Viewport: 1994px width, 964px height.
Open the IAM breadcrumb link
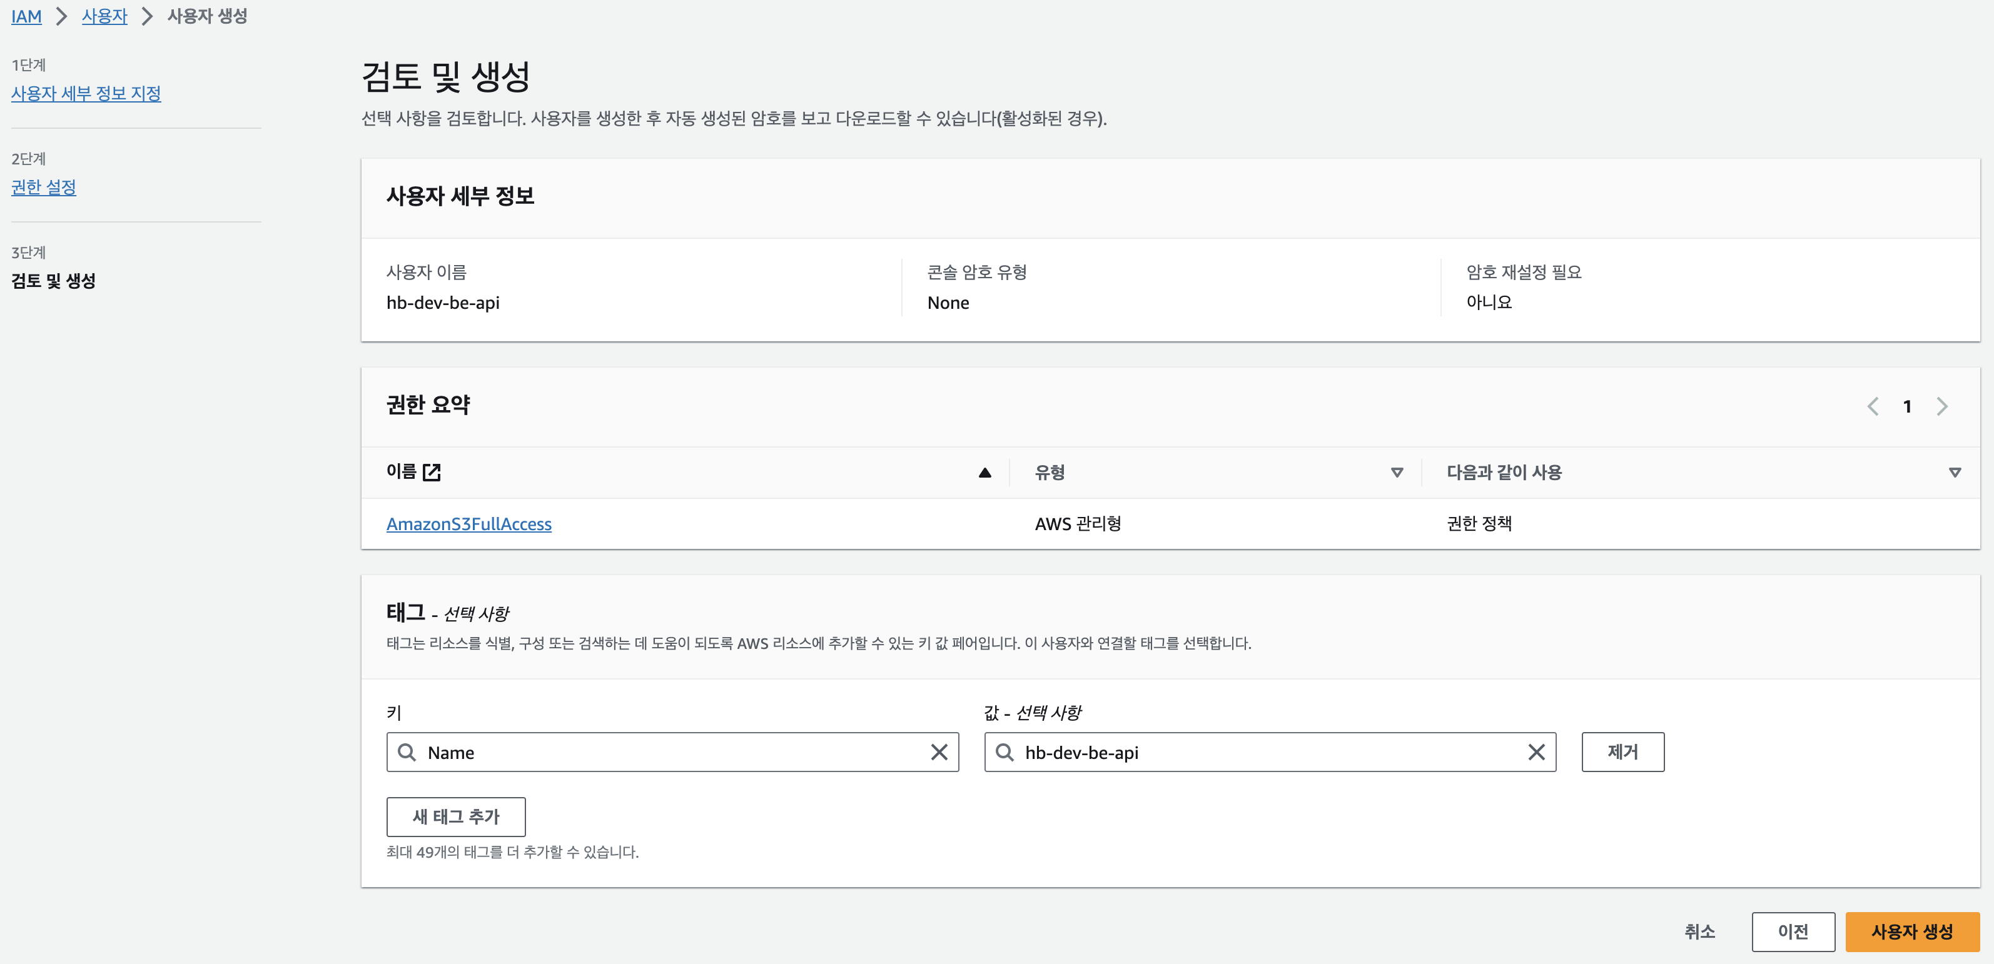point(26,16)
